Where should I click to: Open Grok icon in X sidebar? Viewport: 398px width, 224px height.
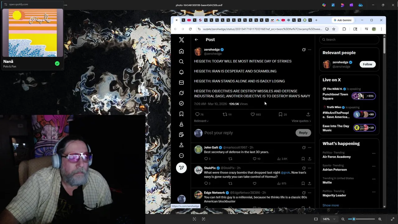click(181, 93)
